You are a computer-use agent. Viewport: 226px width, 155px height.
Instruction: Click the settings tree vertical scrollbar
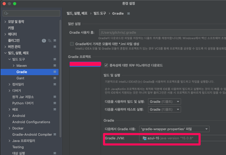point(60,78)
